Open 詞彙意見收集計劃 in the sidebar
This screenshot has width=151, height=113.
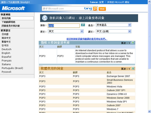[x=11, y=26]
